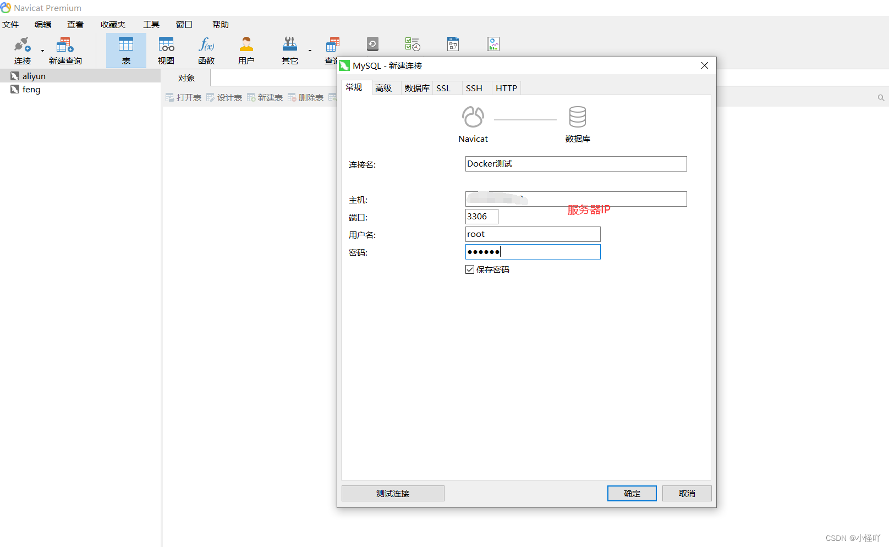Click the 其它 tools toolbar icon

point(290,45)
